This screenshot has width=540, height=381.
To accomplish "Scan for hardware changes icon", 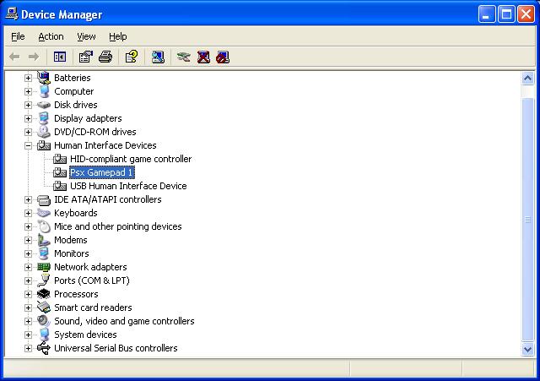I will 158,57.
